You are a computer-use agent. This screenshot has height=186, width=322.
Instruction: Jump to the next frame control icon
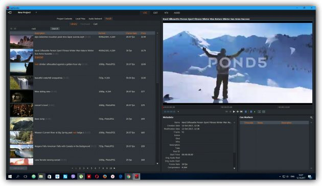[238, 112]
